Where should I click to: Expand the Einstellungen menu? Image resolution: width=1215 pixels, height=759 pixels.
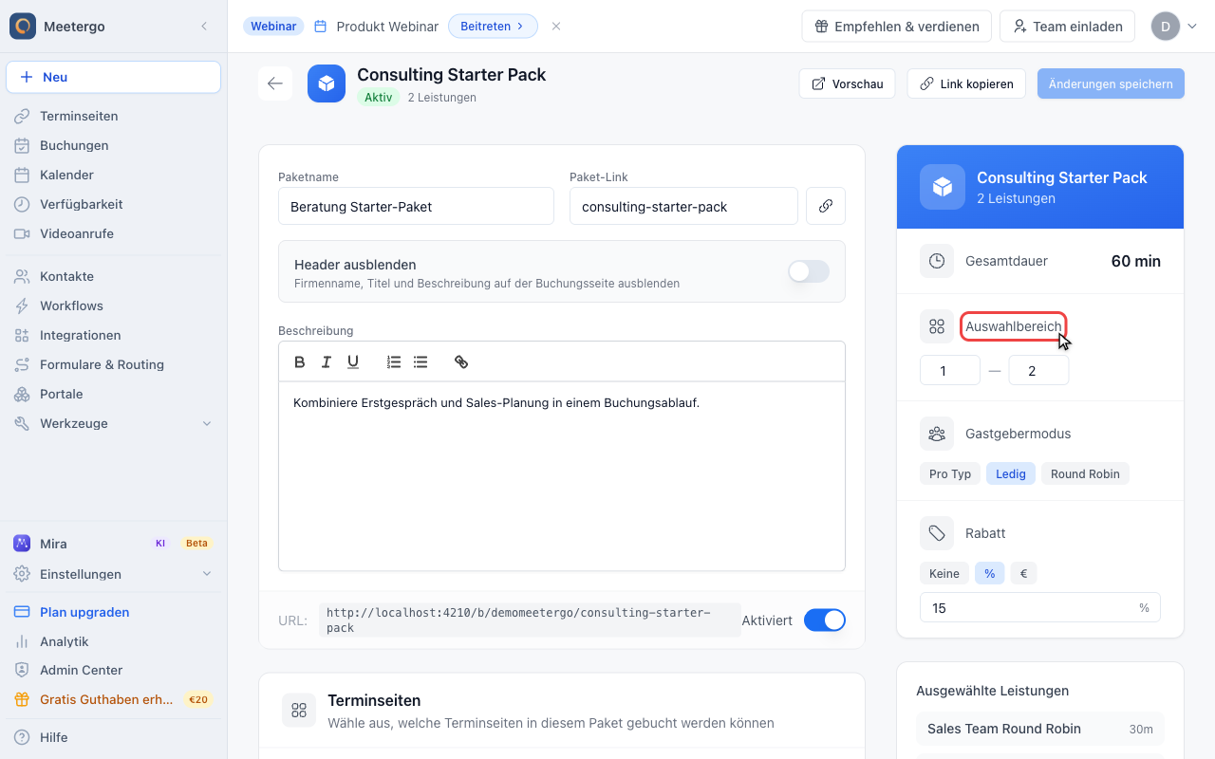click(x=114, y=574)
